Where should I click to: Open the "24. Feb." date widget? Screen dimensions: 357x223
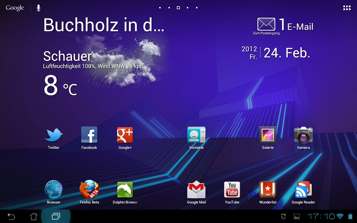click(287, 53)
